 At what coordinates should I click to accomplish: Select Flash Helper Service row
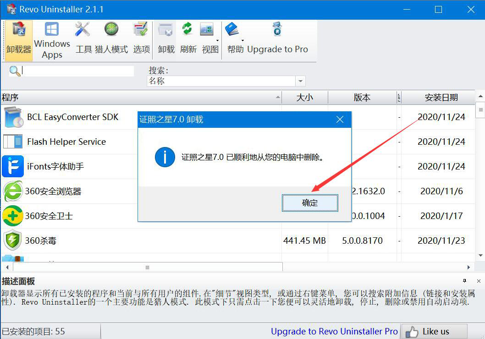coord(237,142)
